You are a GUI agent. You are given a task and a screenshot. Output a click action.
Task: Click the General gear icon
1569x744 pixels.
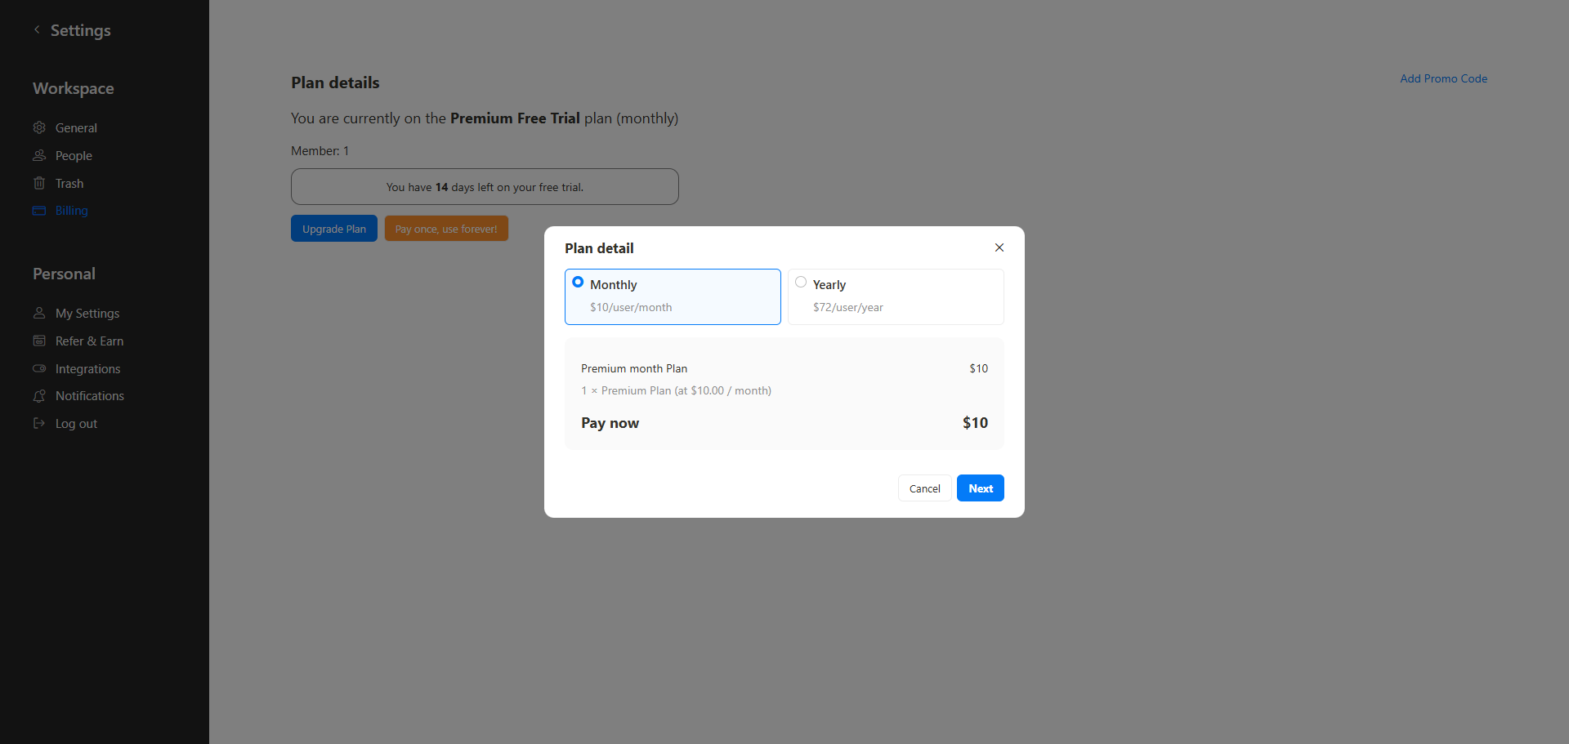point(39,127)
